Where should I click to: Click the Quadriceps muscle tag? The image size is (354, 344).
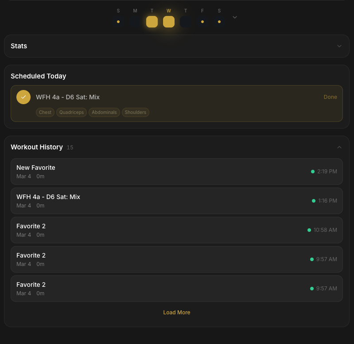[x=71, y=113]
